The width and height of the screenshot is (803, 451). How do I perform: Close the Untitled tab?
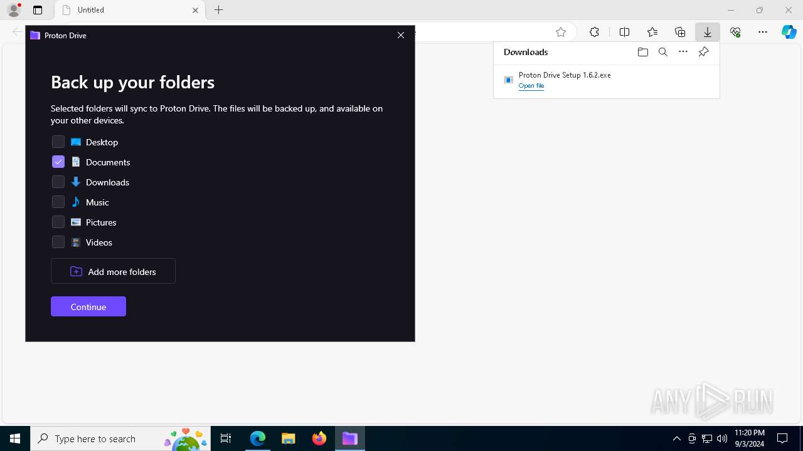click(195, 10)
